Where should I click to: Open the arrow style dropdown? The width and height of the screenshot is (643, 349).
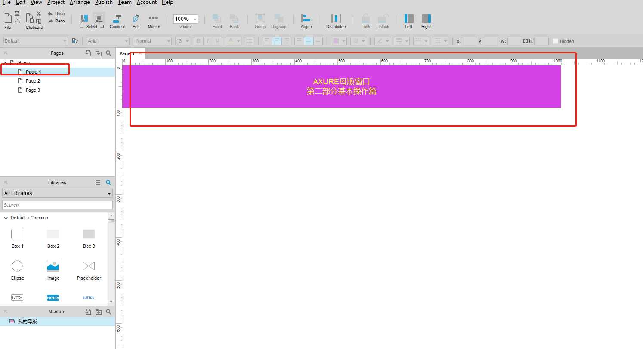point(440,41)
